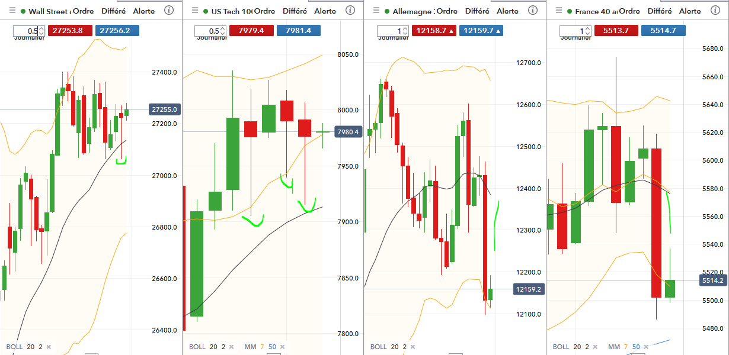Decrease the France 40 quantity stepper
This screenshot has width=729, height=355.
587,34
